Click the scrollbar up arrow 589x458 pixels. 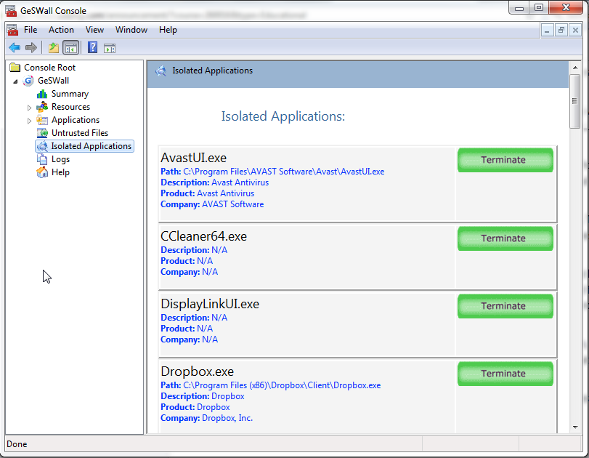coord(574,68)
